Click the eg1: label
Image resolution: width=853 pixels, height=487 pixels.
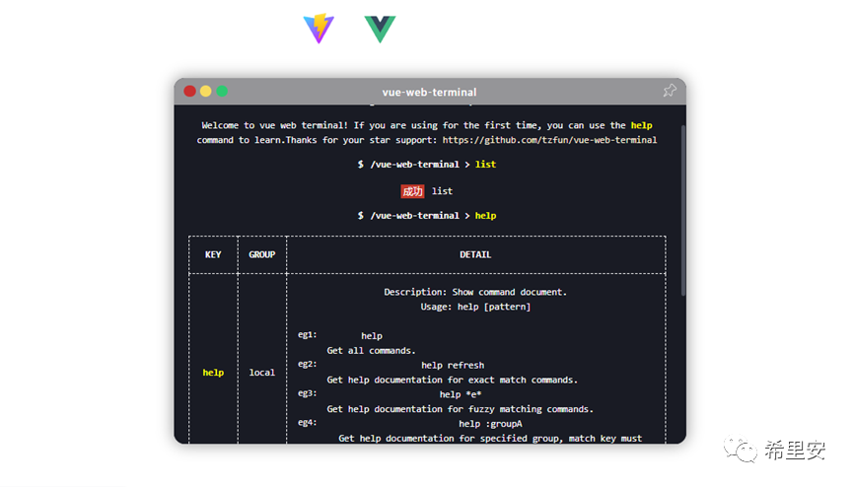(x=307, y=334)
